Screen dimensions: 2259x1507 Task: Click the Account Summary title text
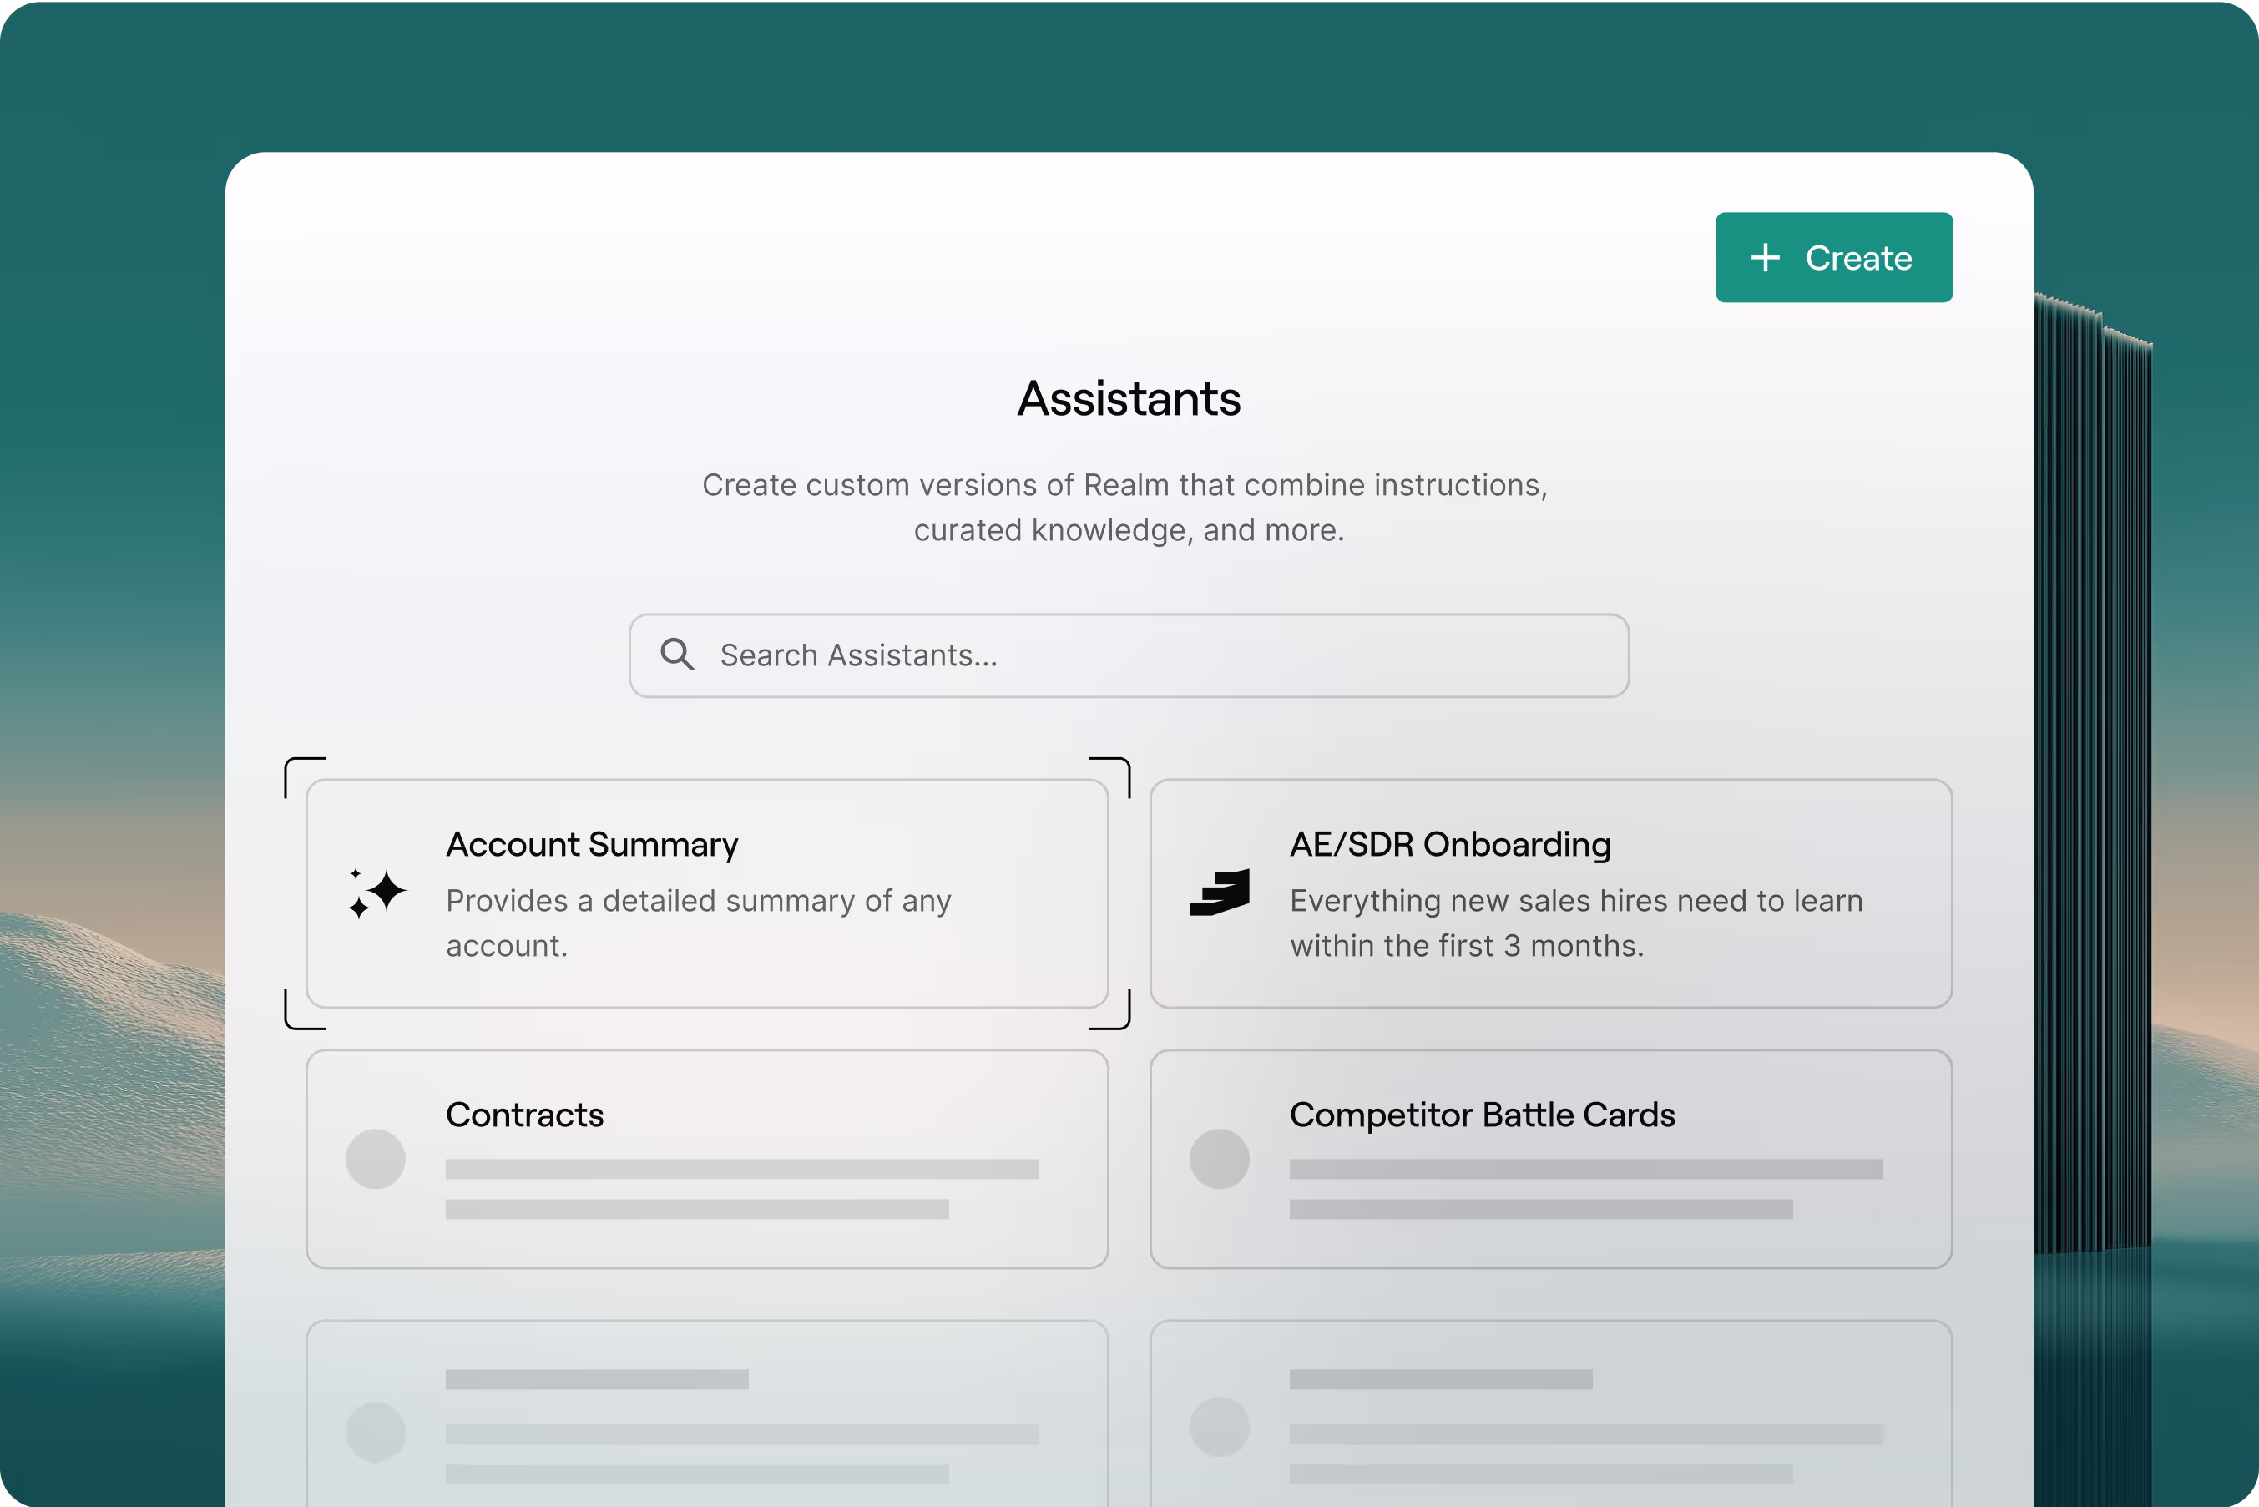(x=592, y=844)
